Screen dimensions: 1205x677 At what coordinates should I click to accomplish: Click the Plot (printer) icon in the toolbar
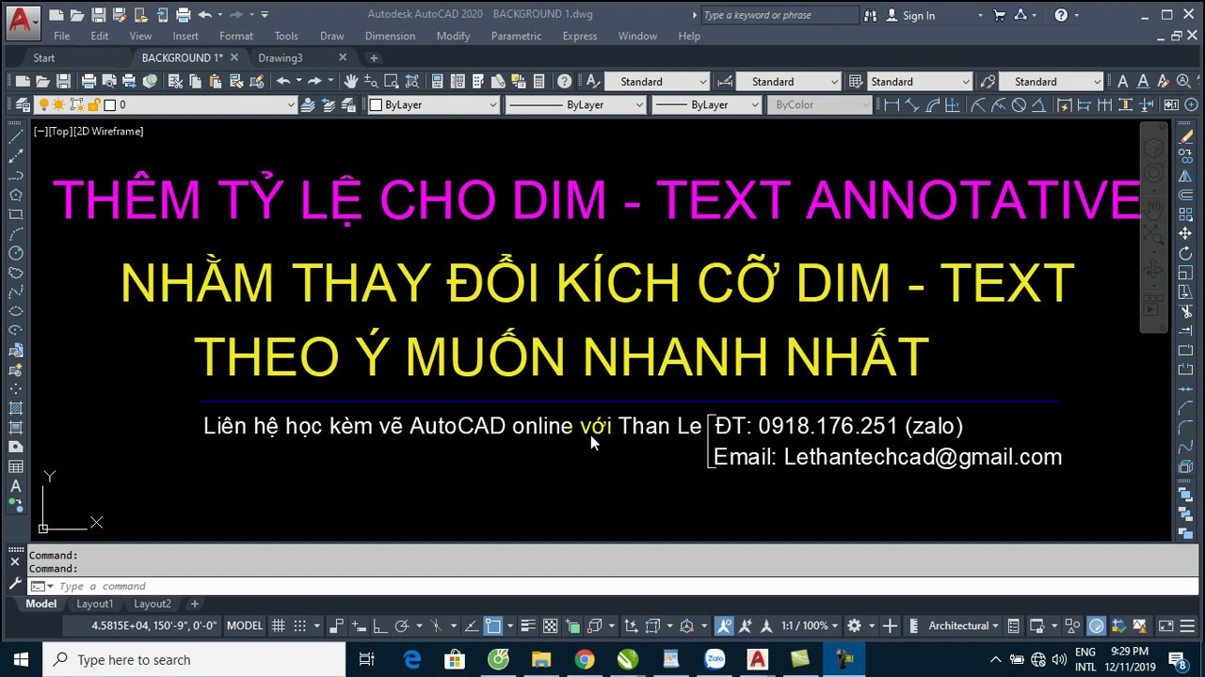88,81
